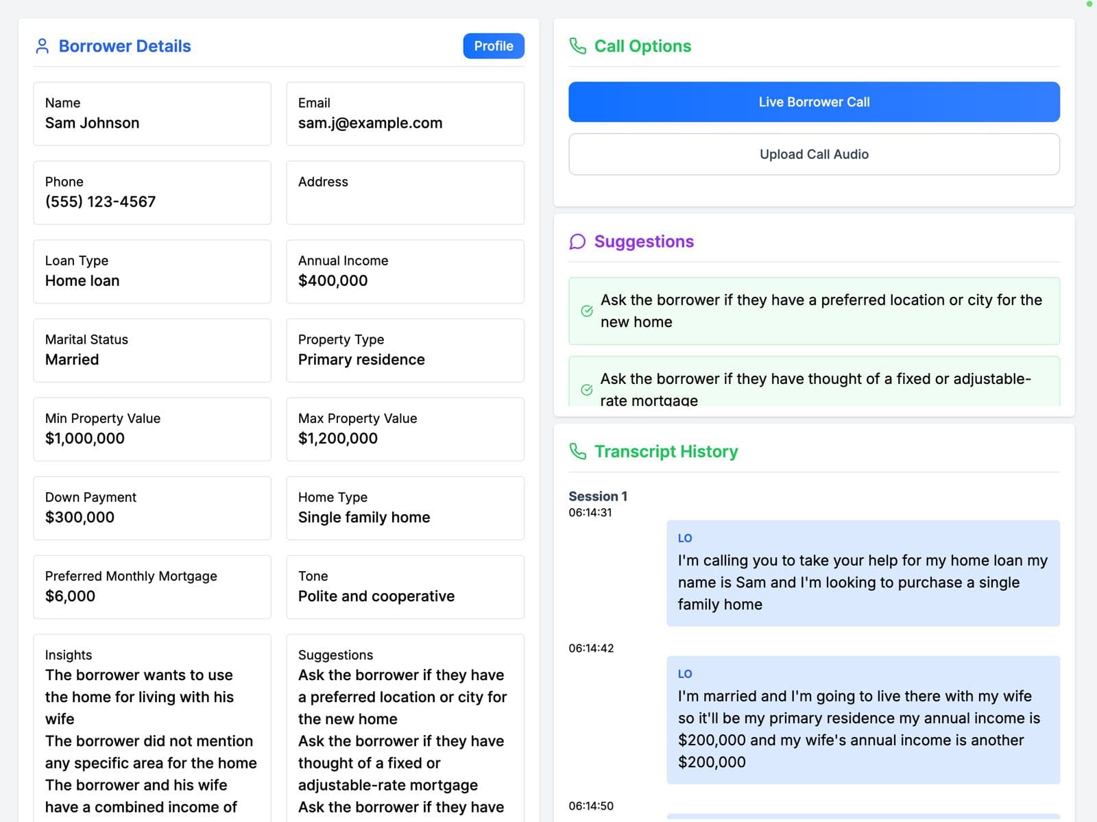This screenshot has width=1097, height=822.
Task: Click check circle on preferred location suggestion
Action: click(x=587, y=311)
